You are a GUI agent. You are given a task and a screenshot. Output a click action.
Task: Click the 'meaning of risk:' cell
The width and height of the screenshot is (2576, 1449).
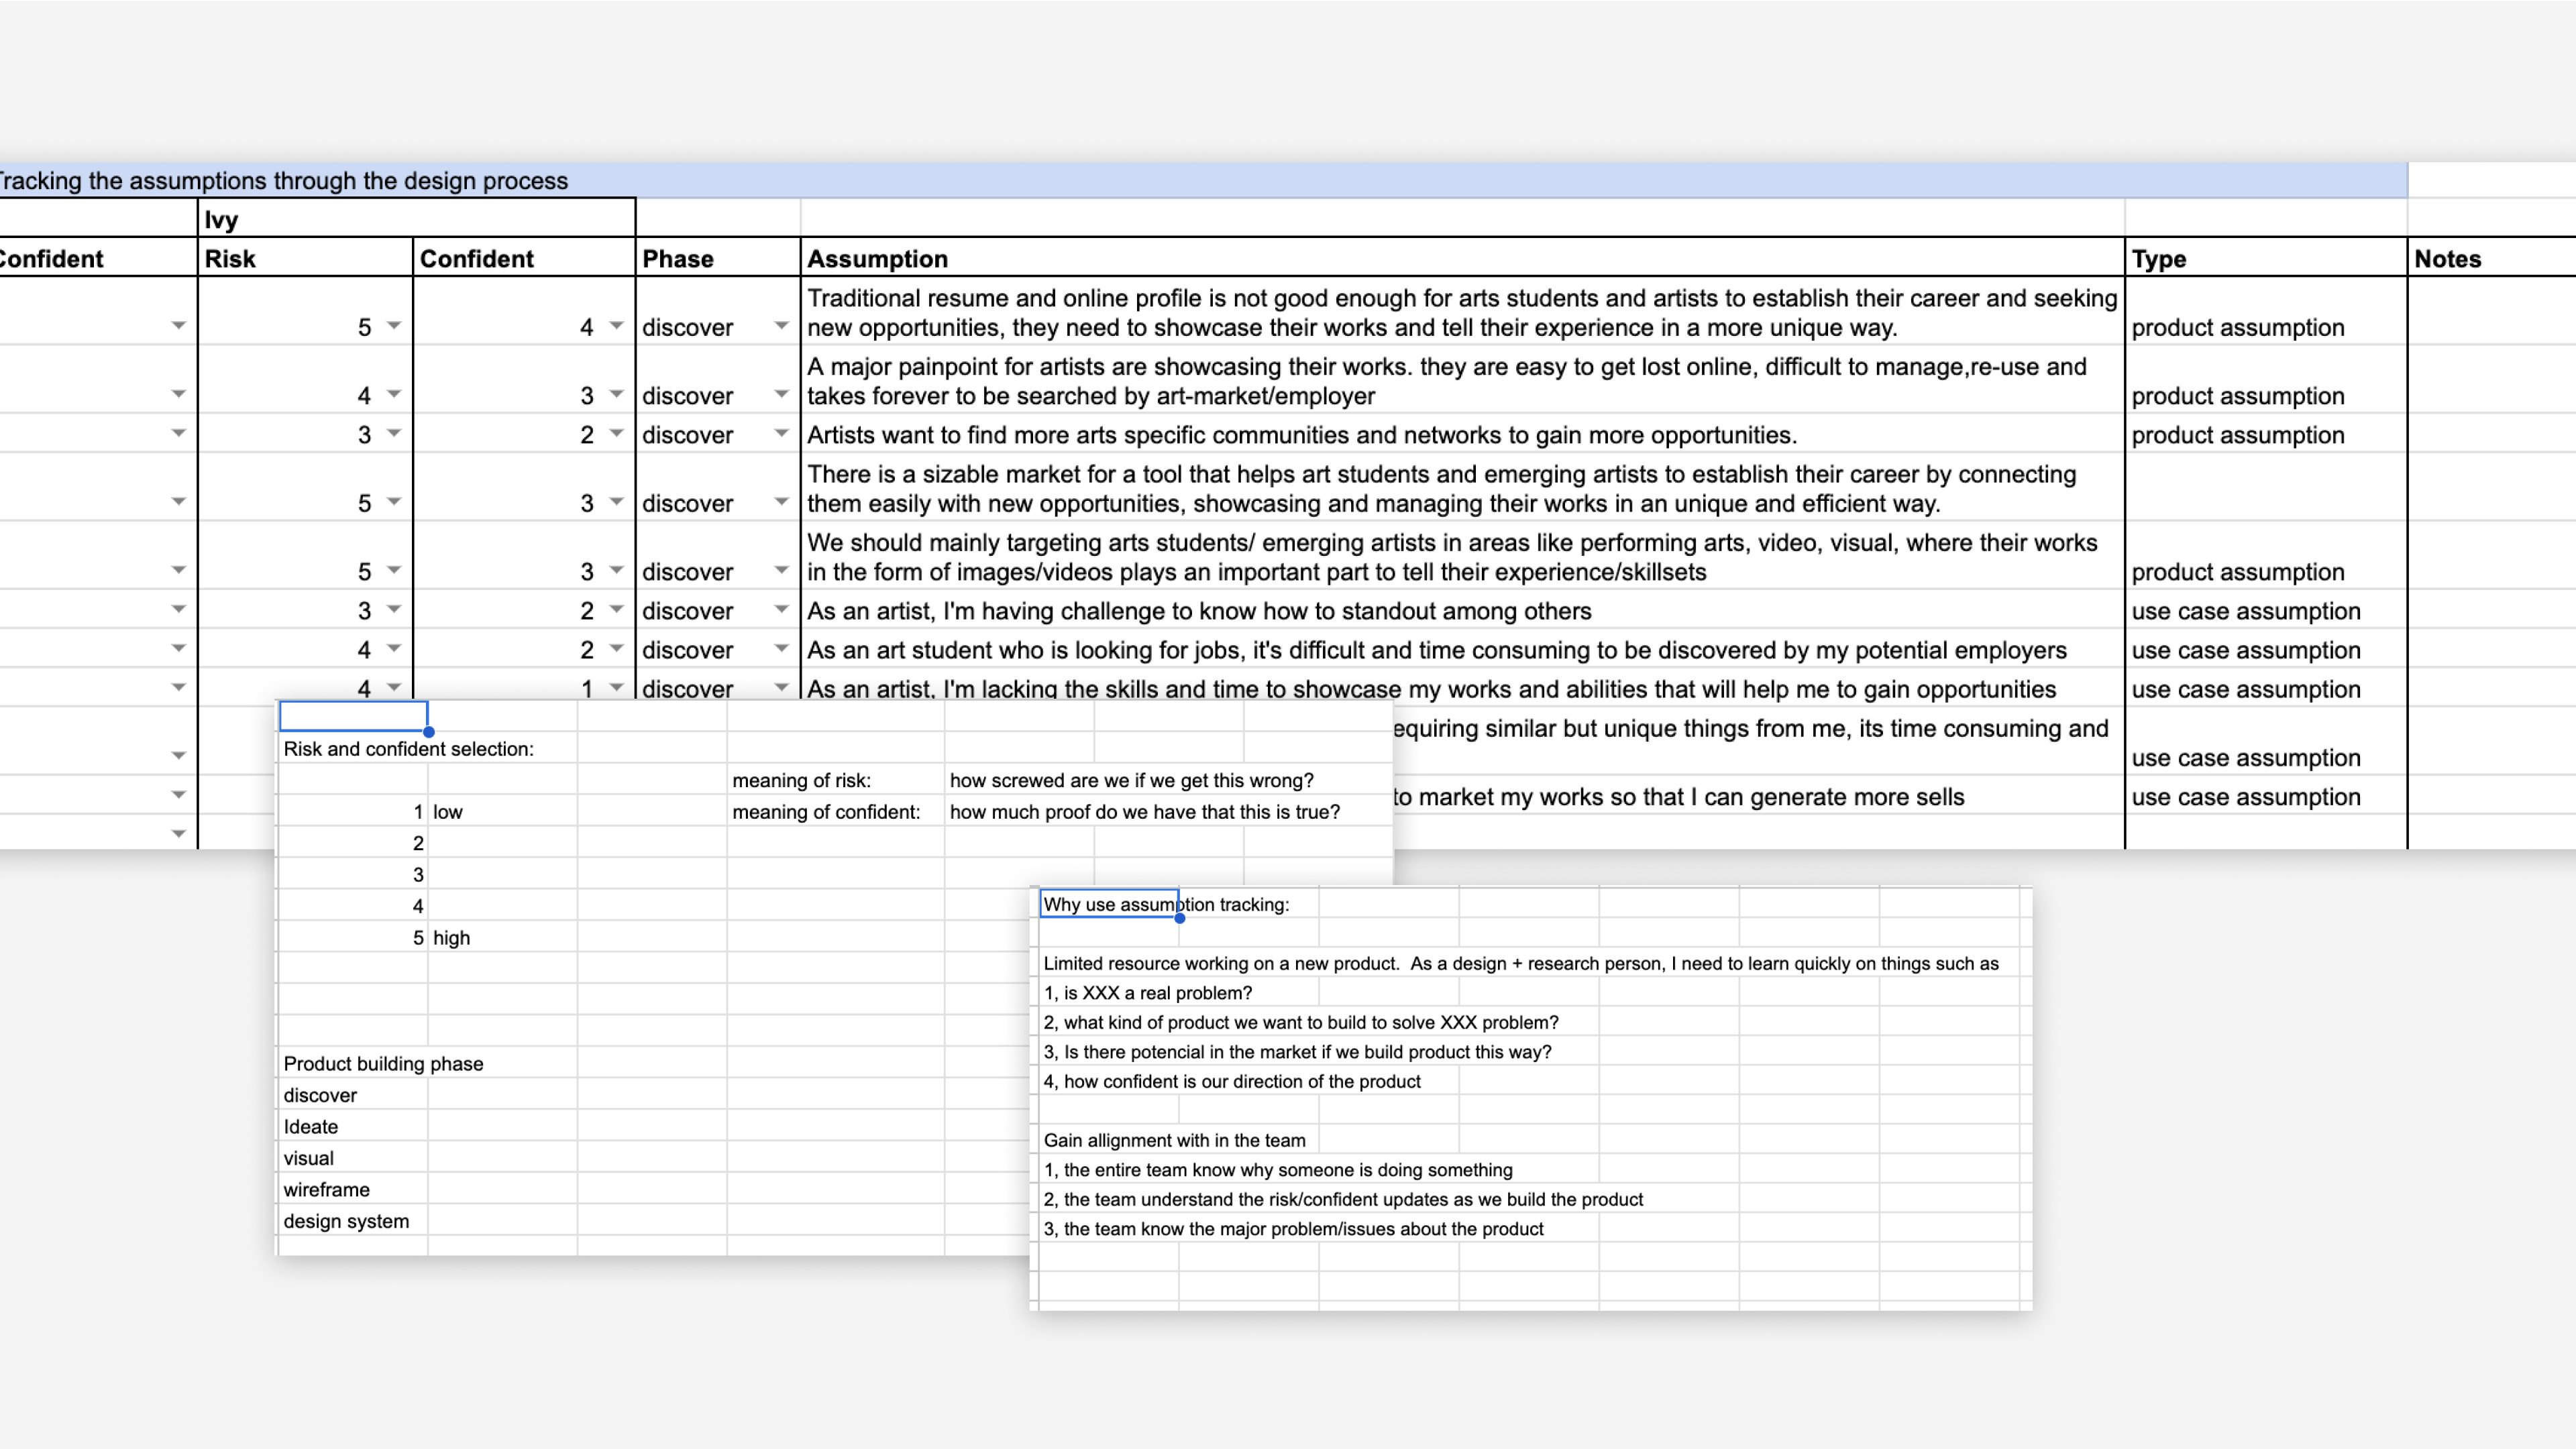pos(801,780)
